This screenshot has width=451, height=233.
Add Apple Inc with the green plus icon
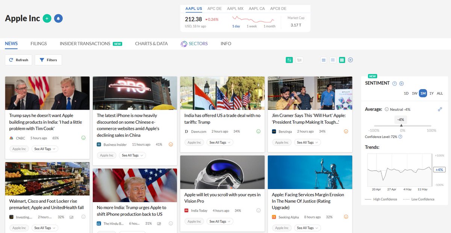[x=47, y=18]
